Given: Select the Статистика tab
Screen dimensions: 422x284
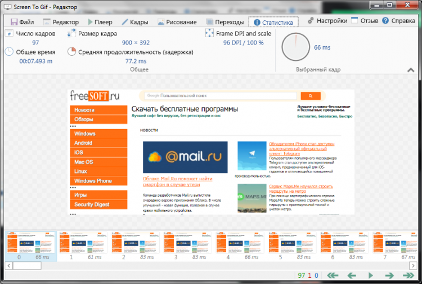Looking at the screenshot, I should pos(273,22).
